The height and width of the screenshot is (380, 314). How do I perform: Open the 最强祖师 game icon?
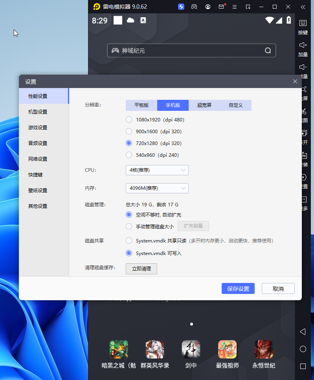[227, 349]
